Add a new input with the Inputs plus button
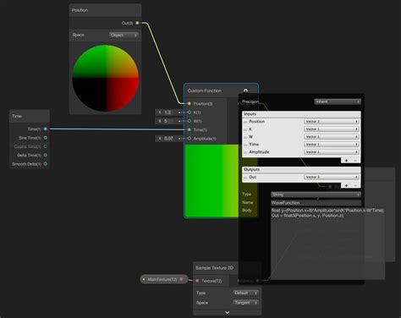This screenshot has width=401, height=318. coord(346,161)
